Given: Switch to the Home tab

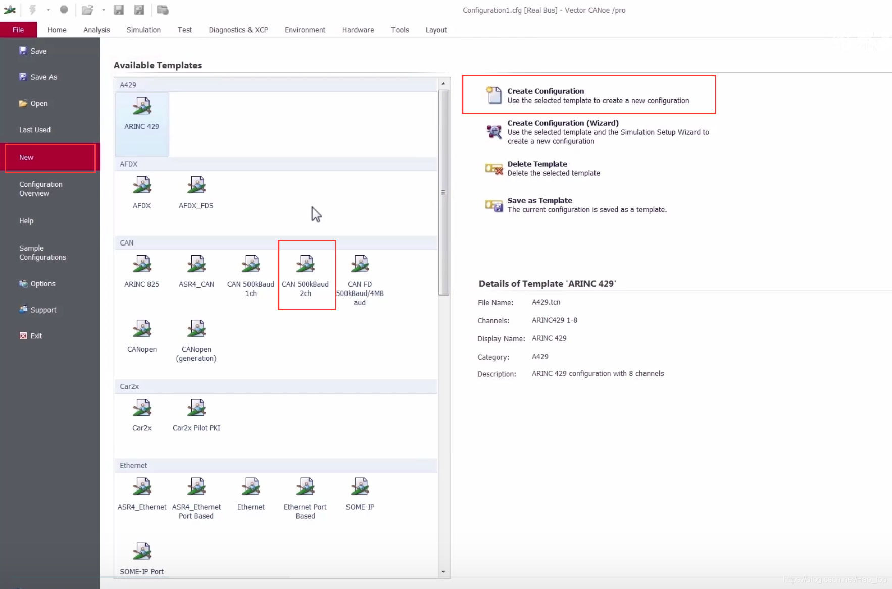Looking at the screenshot, I should point(57,30).
